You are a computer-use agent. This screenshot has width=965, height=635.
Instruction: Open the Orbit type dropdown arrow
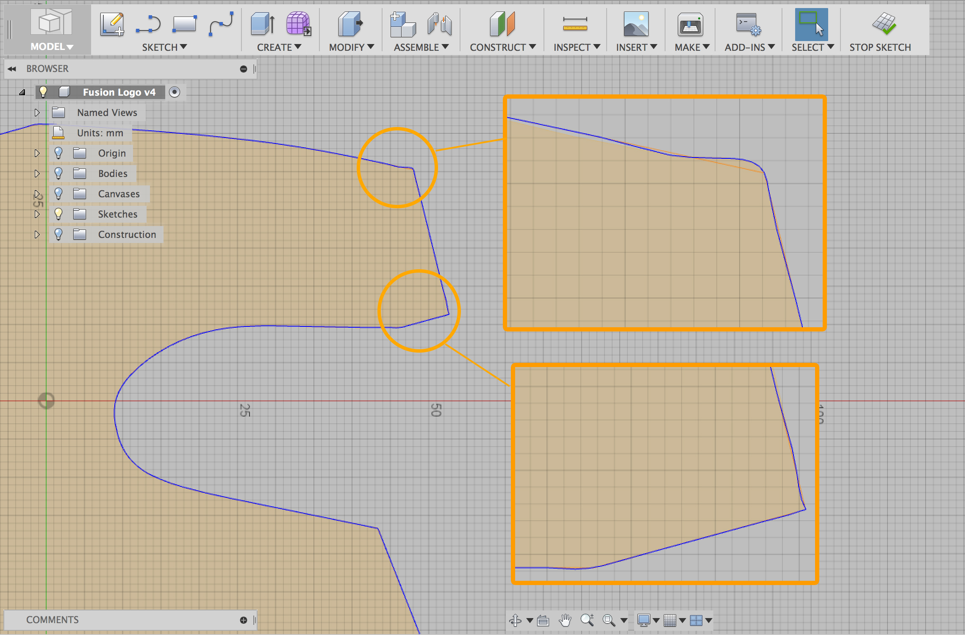pos(530,621)
